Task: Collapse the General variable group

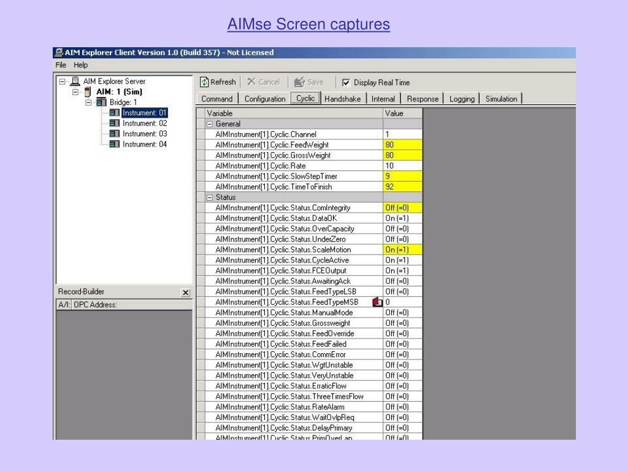Action: pos(210,124)
